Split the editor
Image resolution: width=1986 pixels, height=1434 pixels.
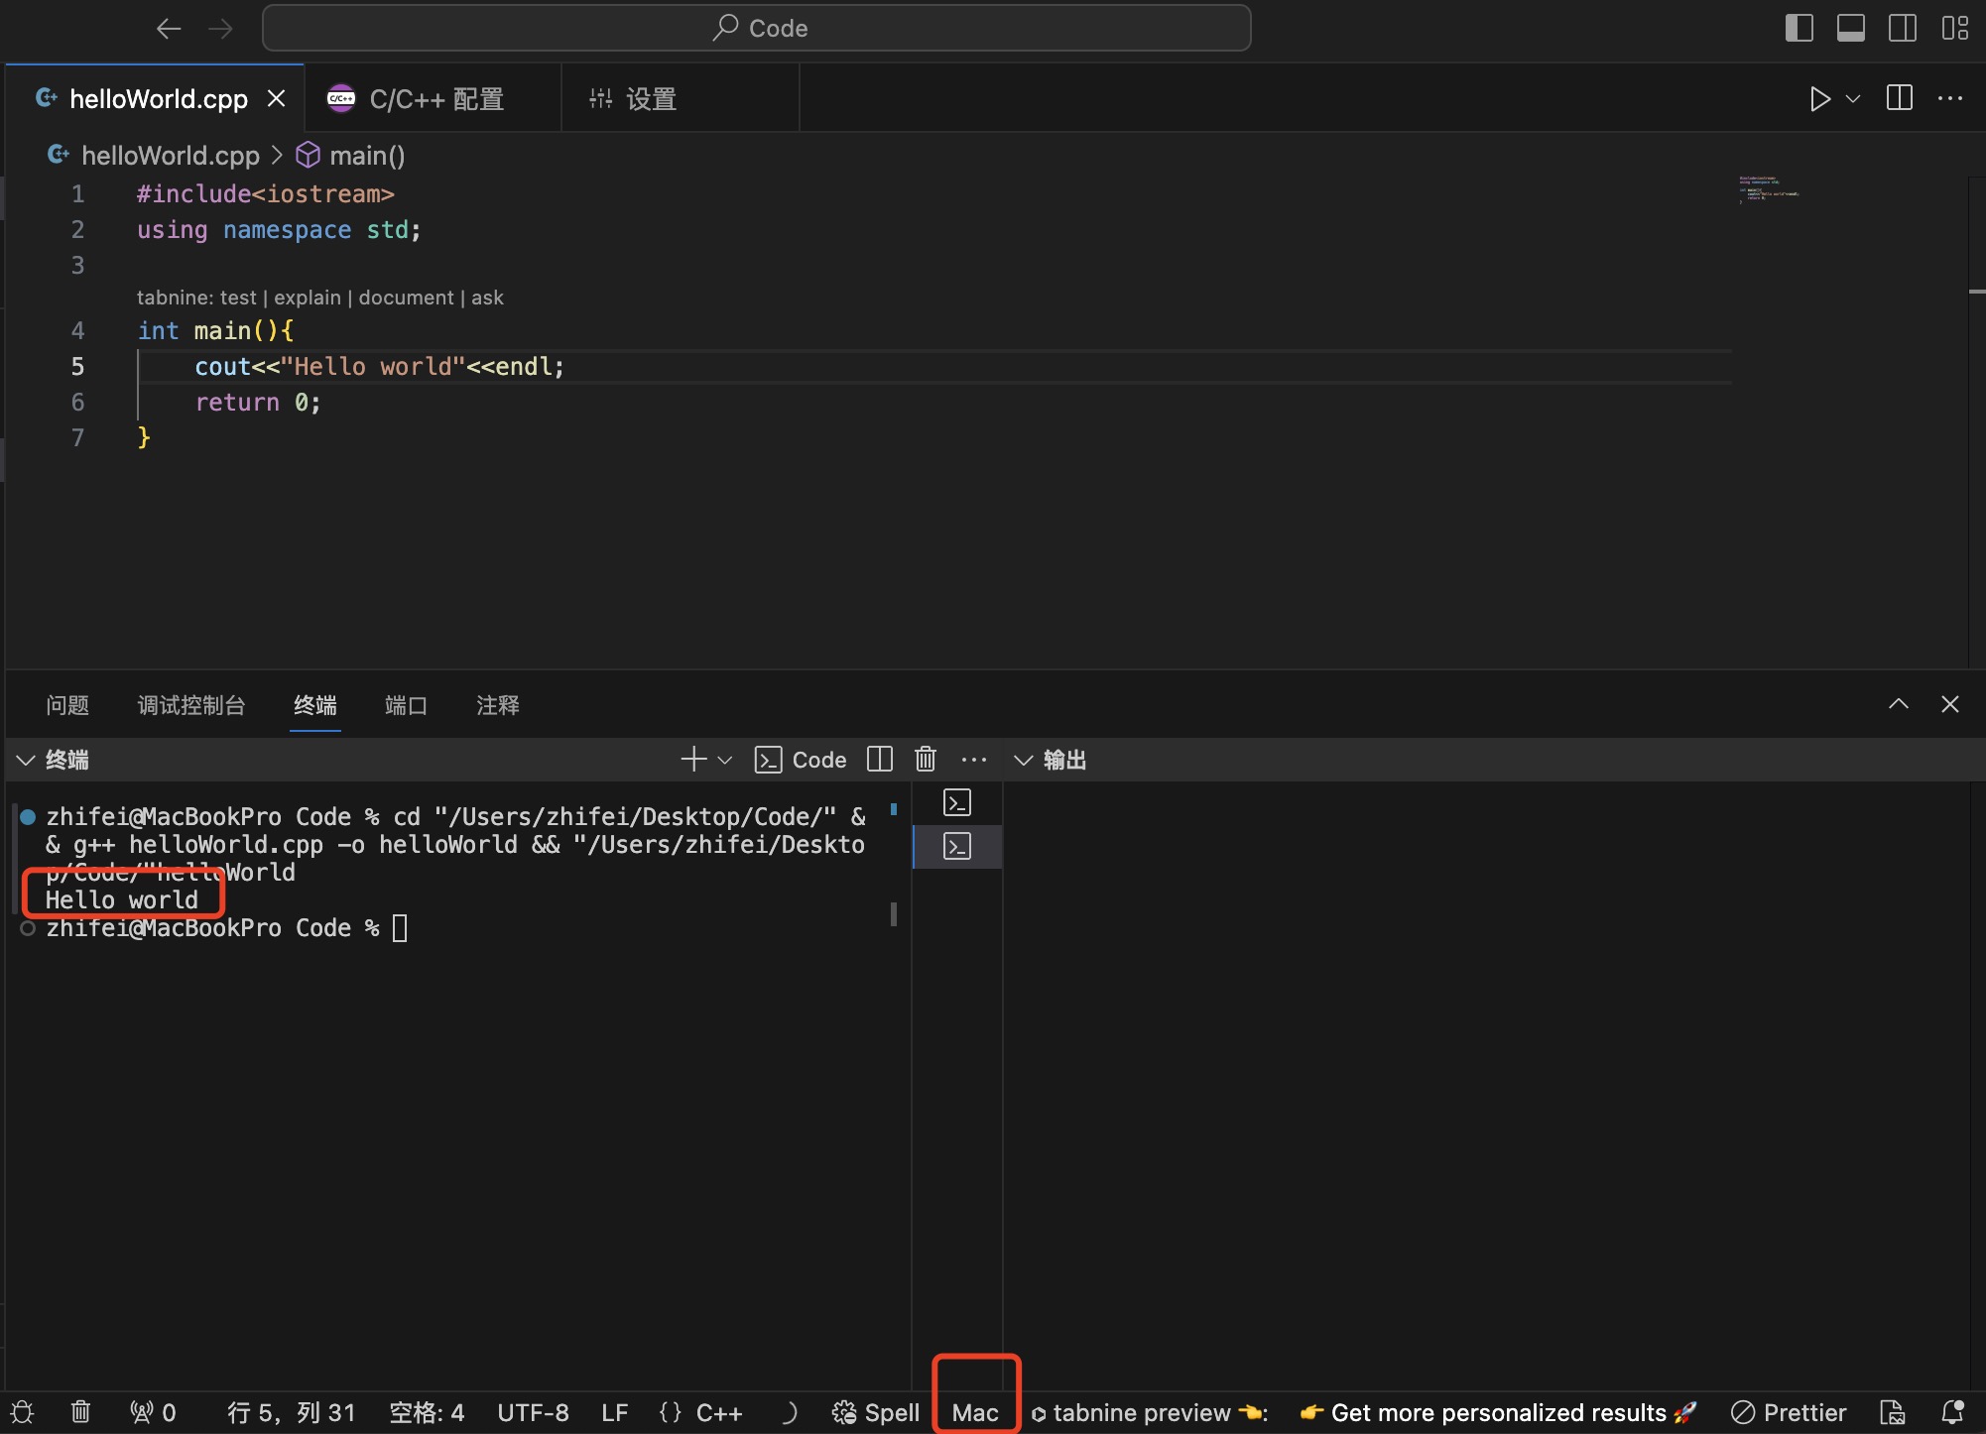coord(1899,98)
